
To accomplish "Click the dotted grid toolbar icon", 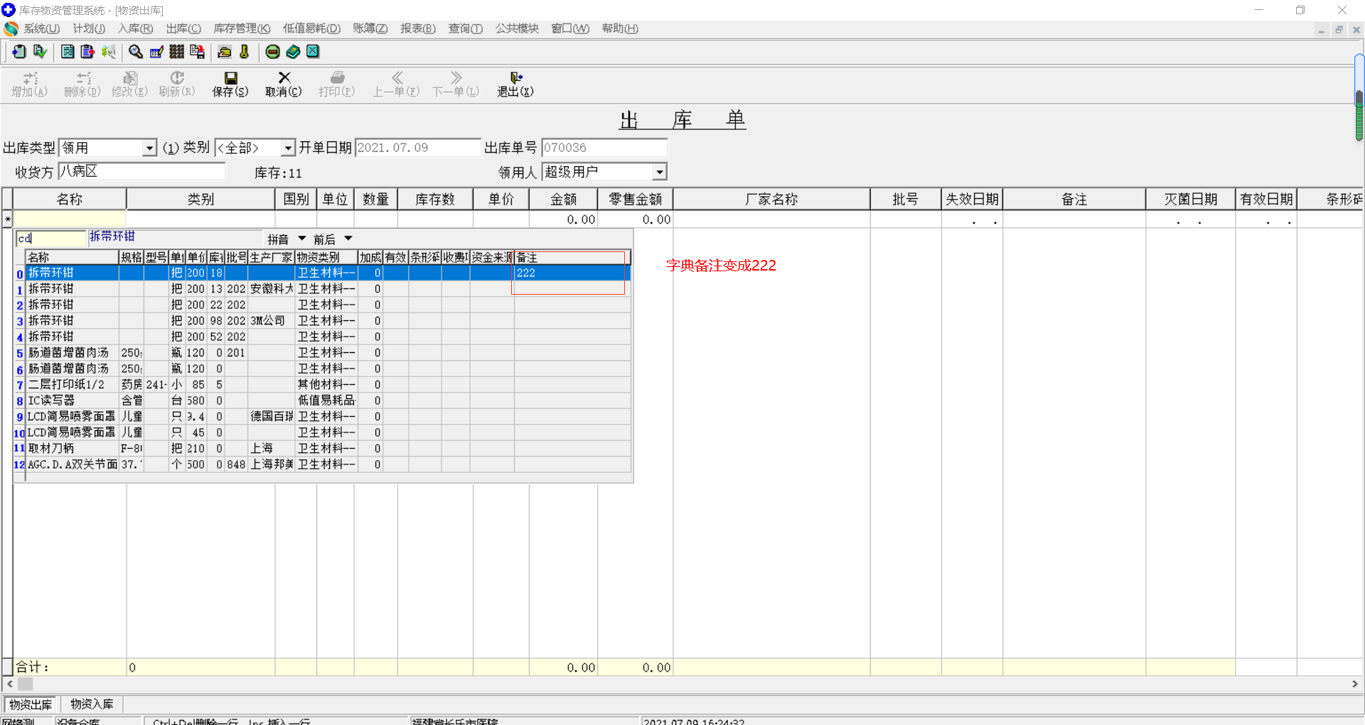I will (176, 52).
